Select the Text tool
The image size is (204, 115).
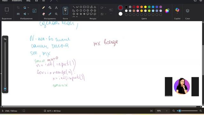[56, 8]
